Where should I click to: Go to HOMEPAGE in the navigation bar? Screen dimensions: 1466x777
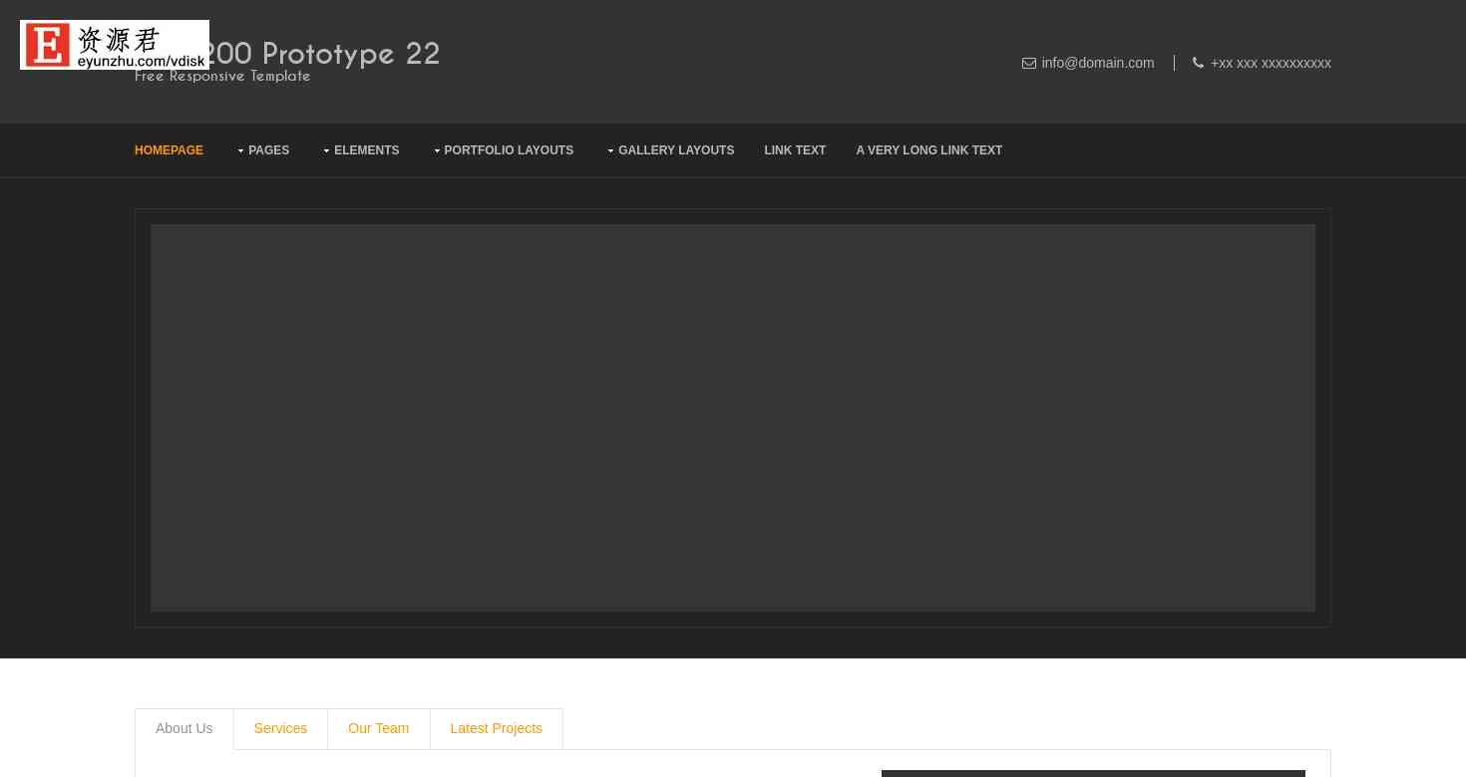pos(169,150)
